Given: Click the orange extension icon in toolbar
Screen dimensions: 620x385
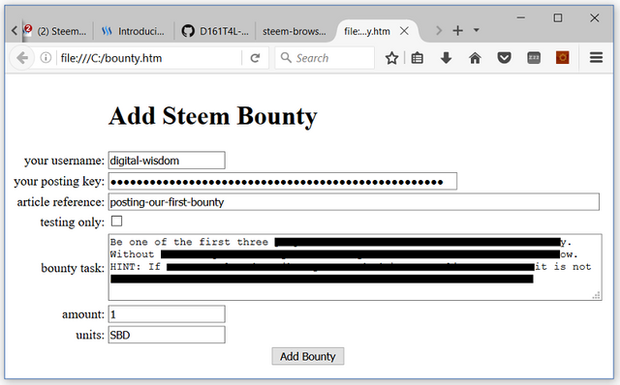Looking at the screenshot, I should (562, 58).
